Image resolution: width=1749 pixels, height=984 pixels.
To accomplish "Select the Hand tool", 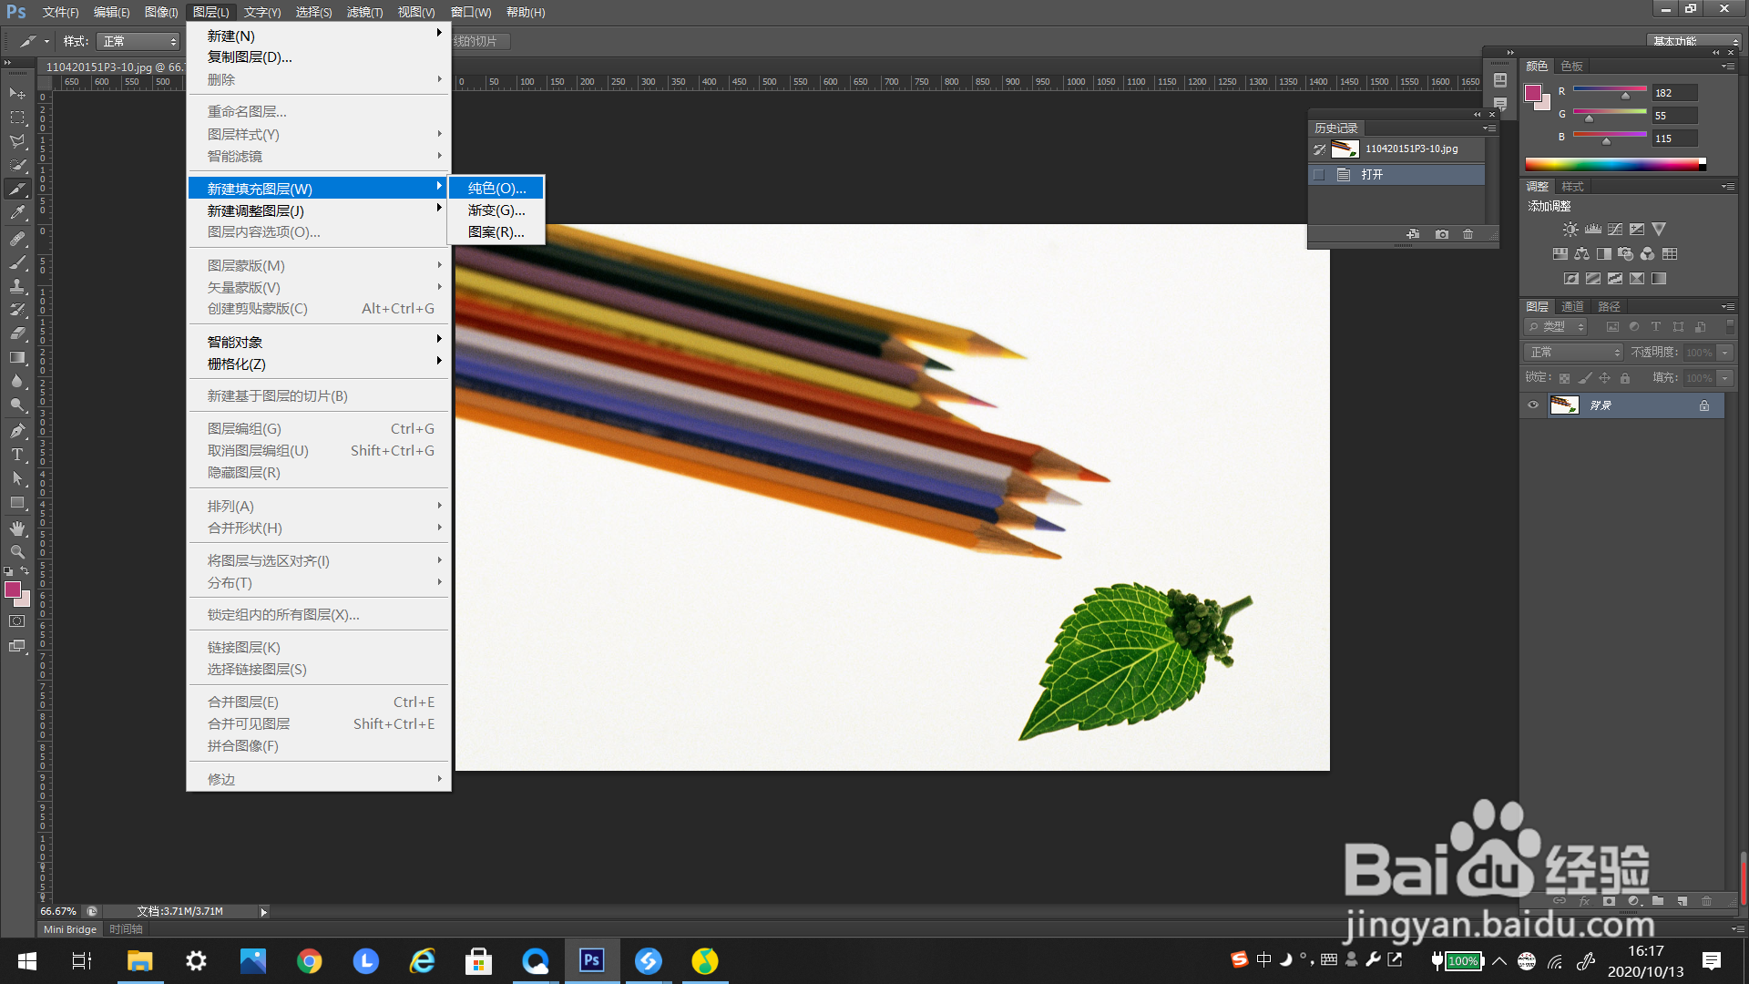I will pos(17,528).
